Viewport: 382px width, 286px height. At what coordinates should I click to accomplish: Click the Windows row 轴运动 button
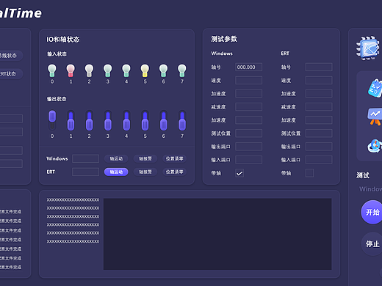pyautogui.click(x=116, y=158)
